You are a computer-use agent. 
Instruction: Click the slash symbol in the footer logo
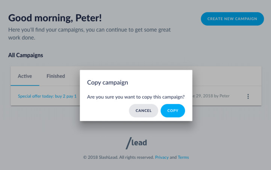[129, 143]
